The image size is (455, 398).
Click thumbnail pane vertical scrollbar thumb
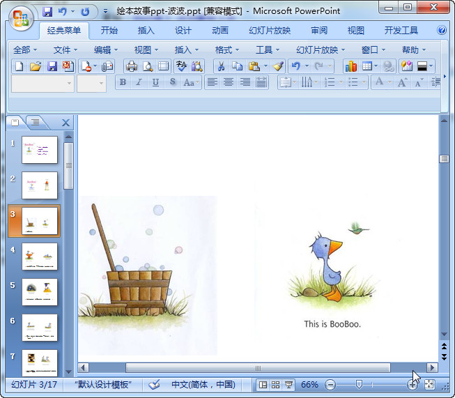pyautogui.click(x=68, y=166)
